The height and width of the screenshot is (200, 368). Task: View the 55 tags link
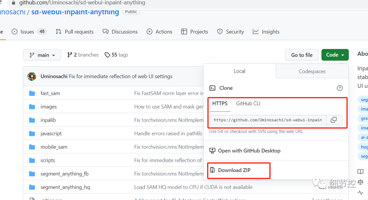117,55
